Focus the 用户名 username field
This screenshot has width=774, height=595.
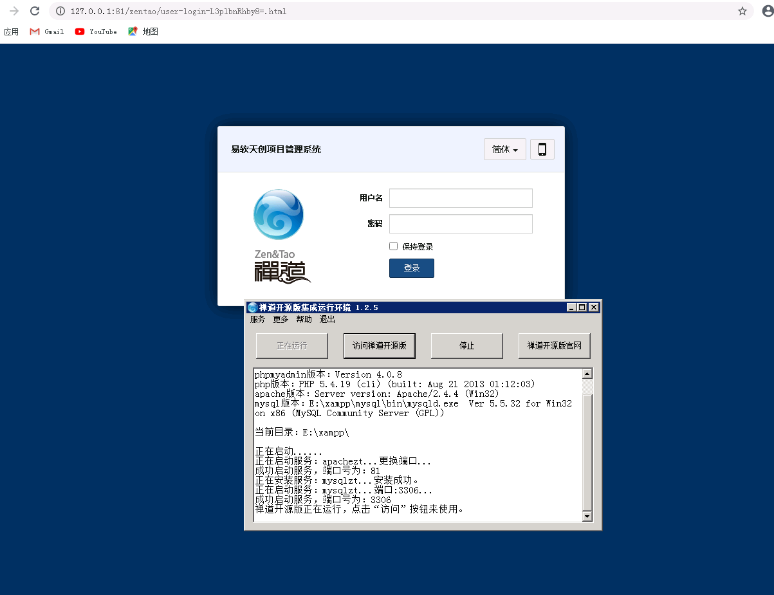point(461,198)
